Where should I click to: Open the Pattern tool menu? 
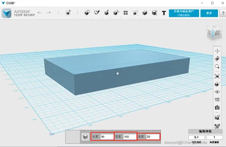(x=126, y=12)
